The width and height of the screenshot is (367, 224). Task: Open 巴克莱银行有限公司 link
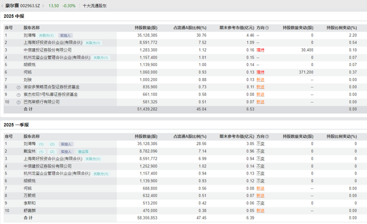coord(42,102)
